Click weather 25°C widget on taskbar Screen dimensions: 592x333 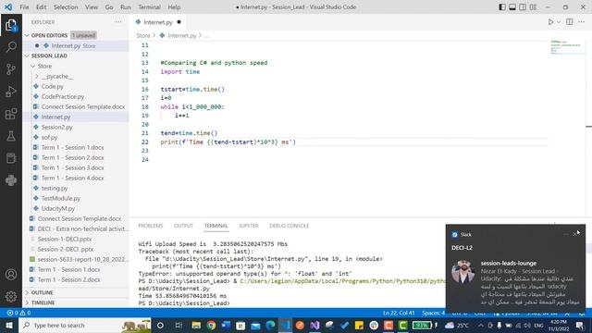click(457, 325)
